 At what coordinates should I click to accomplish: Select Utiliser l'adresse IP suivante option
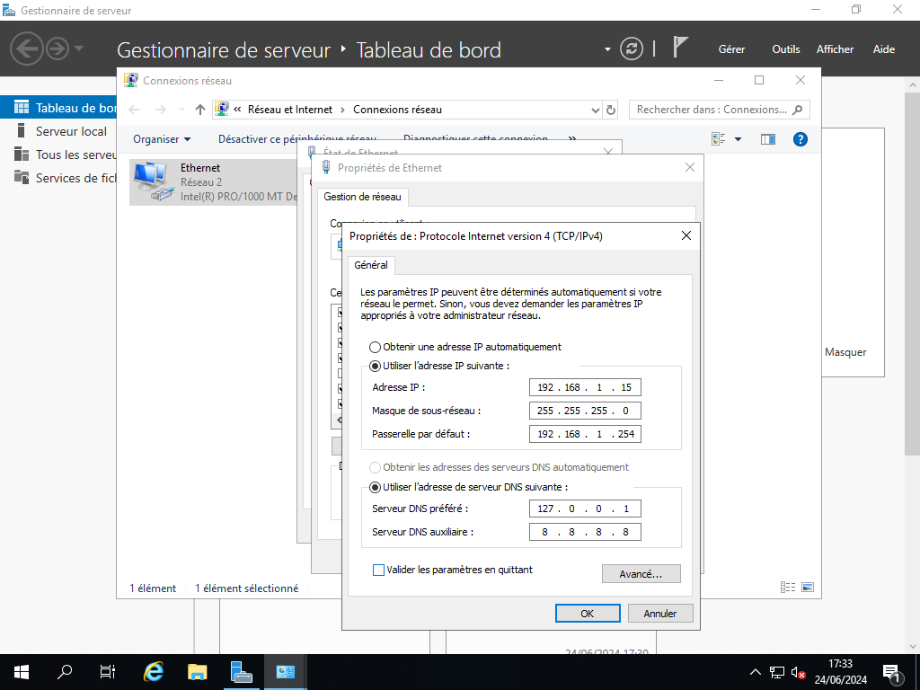point(375,366)
